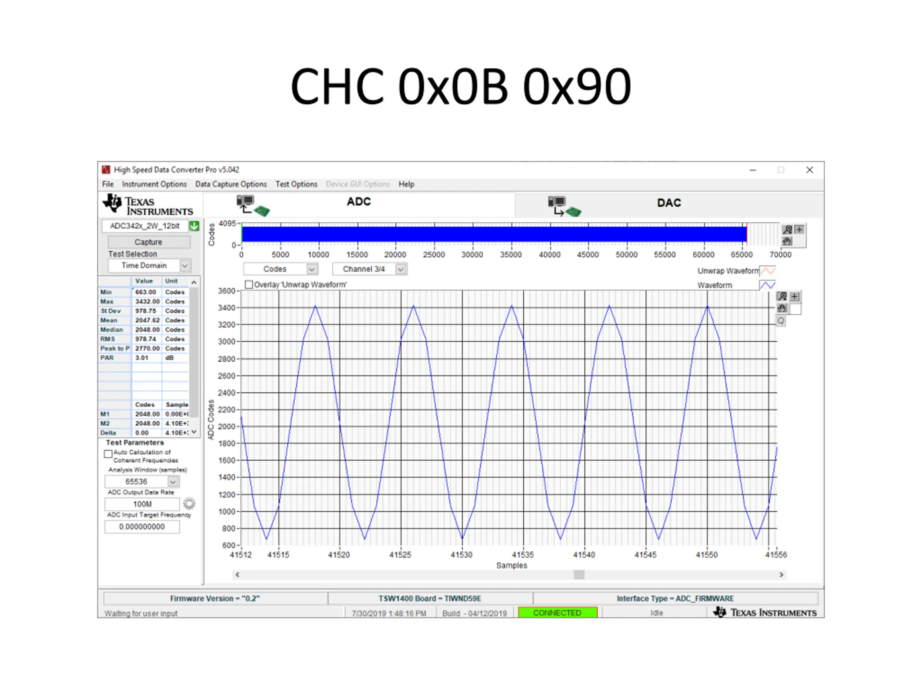Image resolution: width=922 pixels, height=691 pixels.
Task: Click the Texas Instruments logo top-left
Action: pyautogui.click(x=148, y=205)
